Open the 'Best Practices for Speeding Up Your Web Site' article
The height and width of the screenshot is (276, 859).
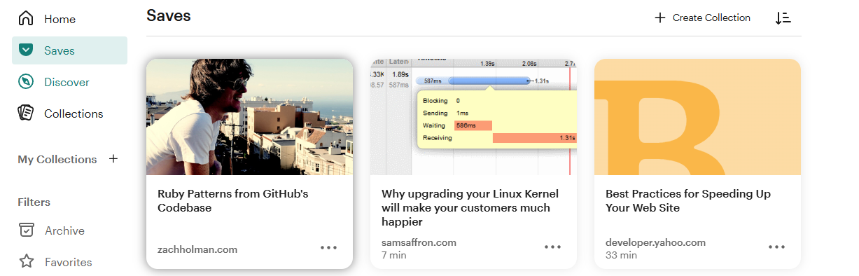pyautogui.click(x=688, y=200)
